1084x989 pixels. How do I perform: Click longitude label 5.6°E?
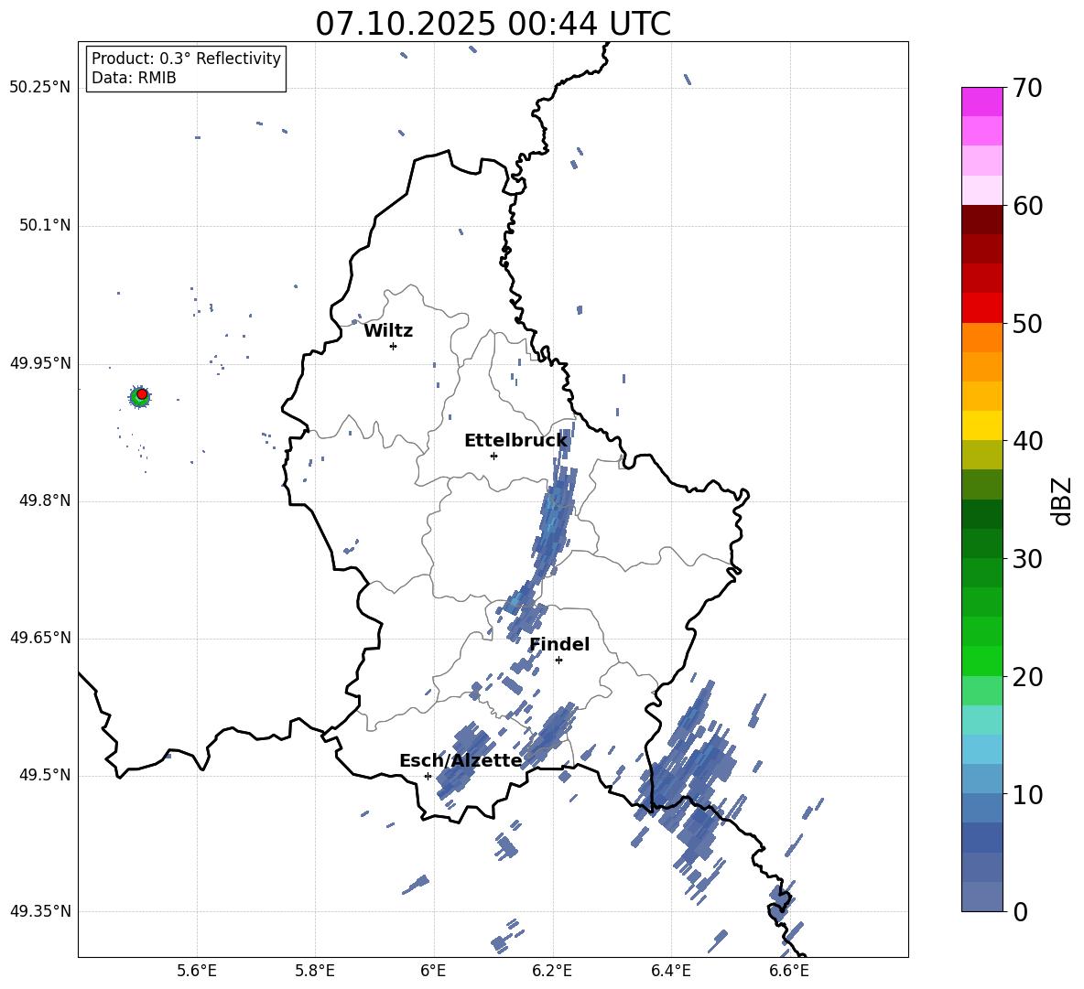tap(197, 971)
